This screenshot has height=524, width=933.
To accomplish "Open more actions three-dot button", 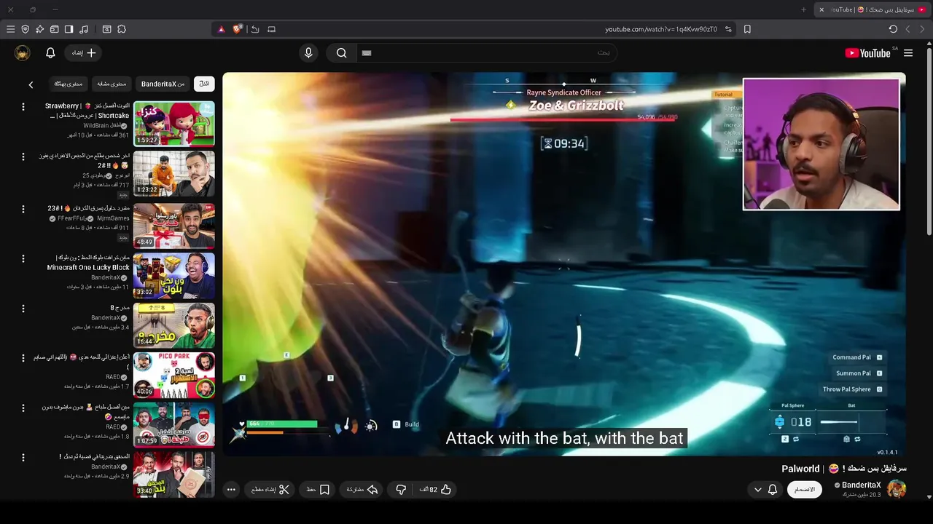I will pos(231,490).
